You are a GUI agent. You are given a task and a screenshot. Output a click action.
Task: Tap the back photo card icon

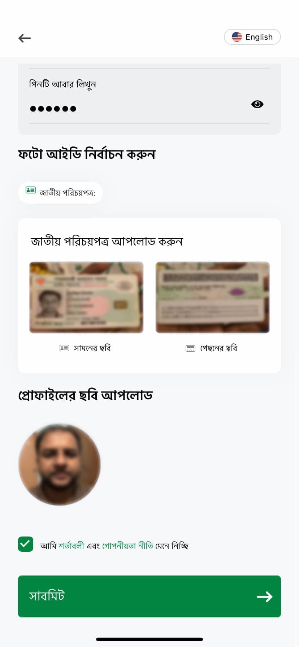190,348
